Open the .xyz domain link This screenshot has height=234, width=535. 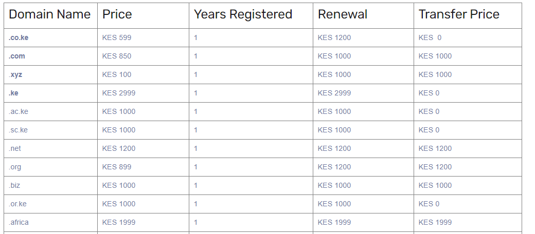15,75
